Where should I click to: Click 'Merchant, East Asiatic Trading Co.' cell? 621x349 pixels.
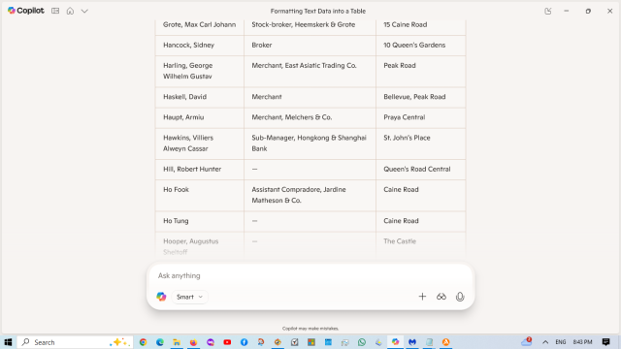310,71
